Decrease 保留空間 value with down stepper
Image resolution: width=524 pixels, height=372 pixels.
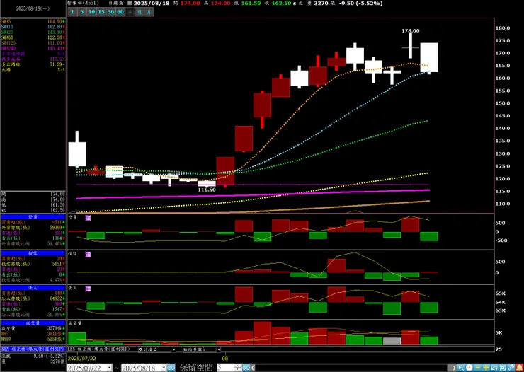click(x=238, y=370)
